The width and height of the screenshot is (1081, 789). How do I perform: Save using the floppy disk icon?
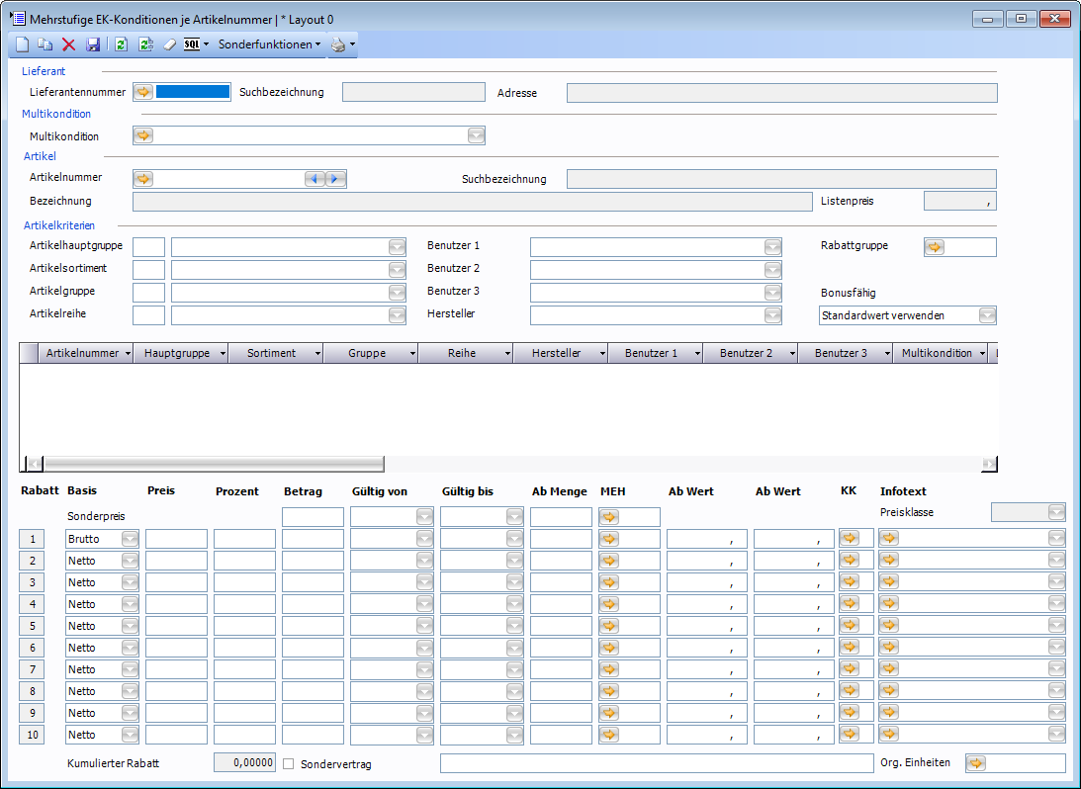pos(93,44)
